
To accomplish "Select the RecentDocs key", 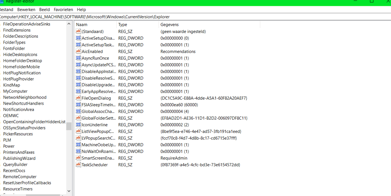I will (14, 170).
